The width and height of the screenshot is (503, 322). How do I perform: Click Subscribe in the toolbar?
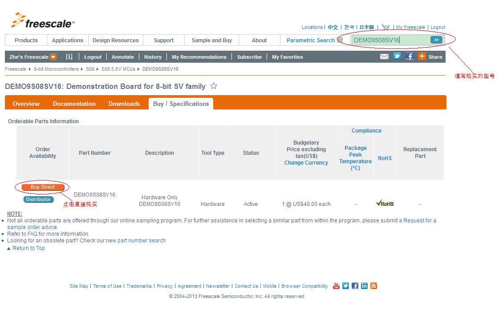pyautogui.click(x=249, y=57)
